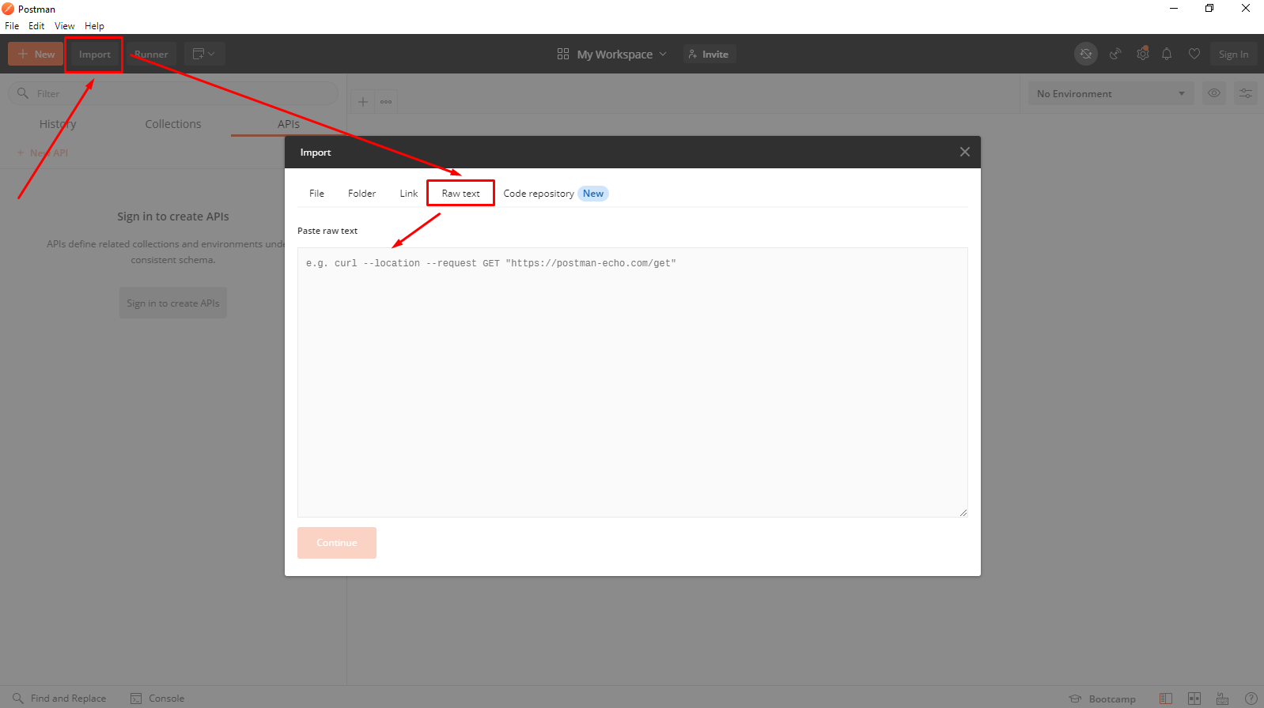Open the settings gear icon in header
1264x708 pixels.
click(x=1142, y=54)
